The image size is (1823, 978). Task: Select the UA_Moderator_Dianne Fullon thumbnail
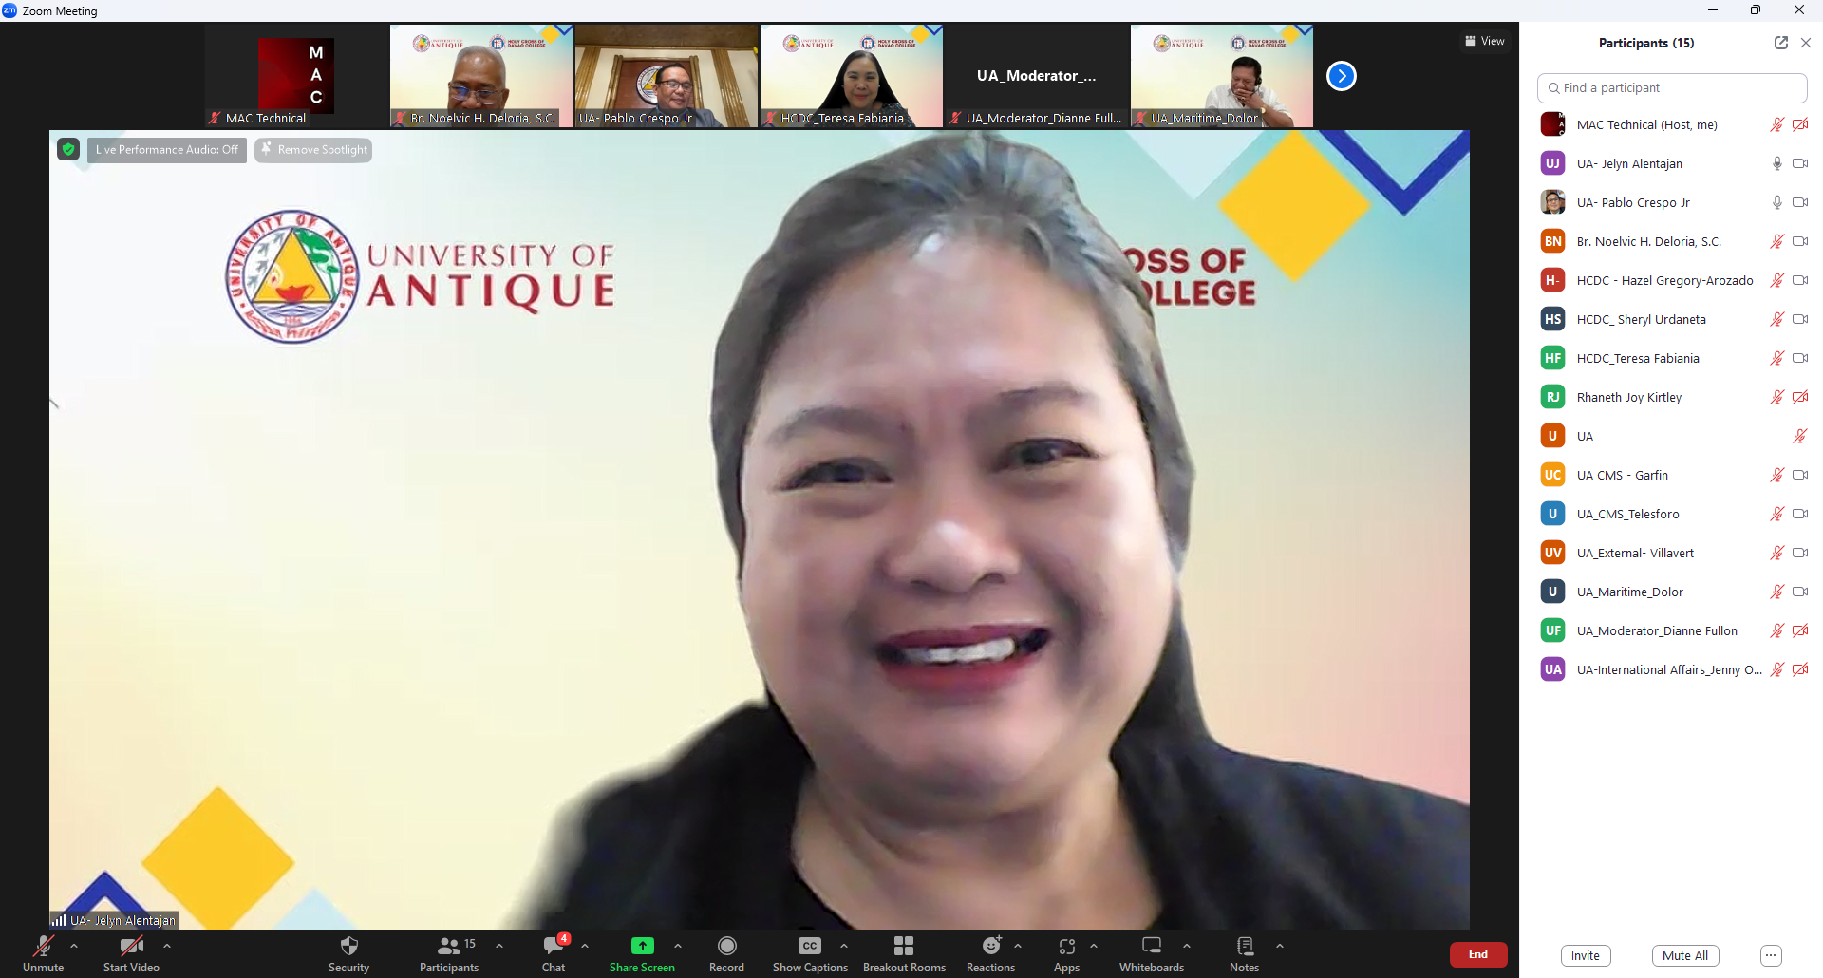1037,76
